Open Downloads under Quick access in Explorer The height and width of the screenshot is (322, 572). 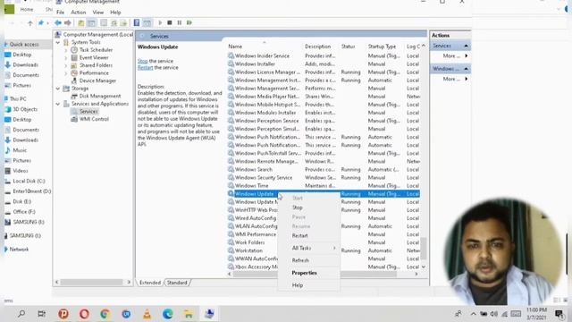point(26,64)
